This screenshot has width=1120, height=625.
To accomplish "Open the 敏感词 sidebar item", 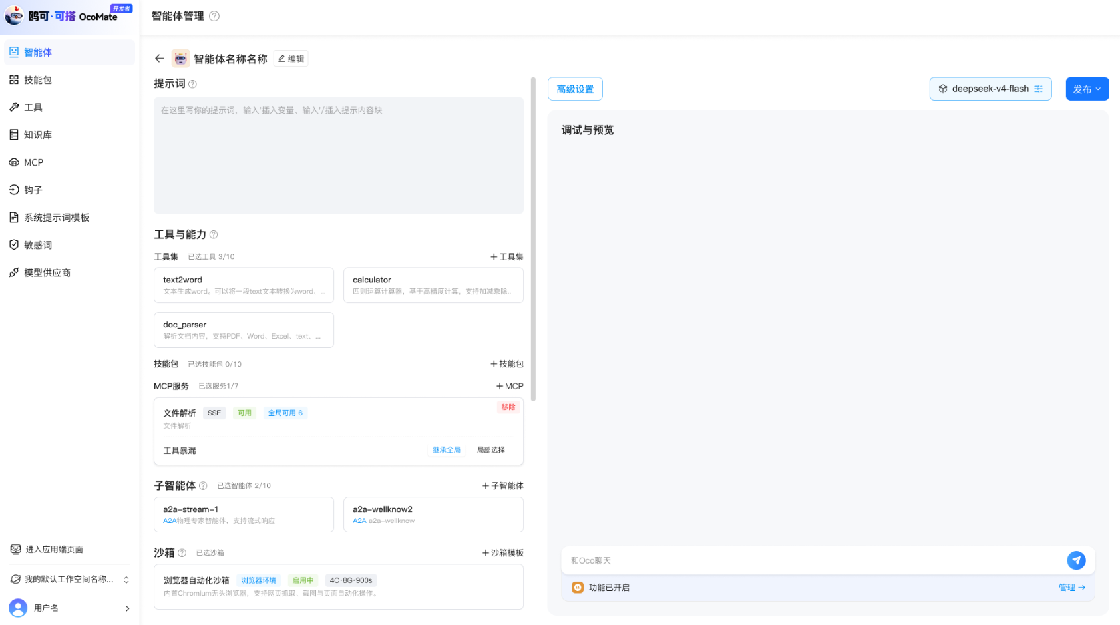I will tap(69, 245).
